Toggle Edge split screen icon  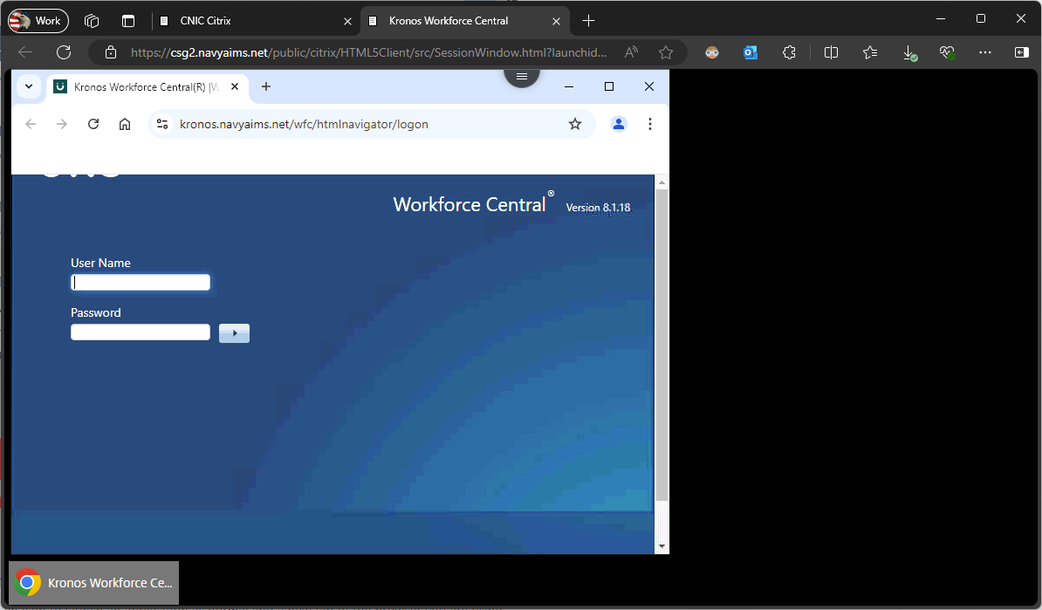(831, 52)
